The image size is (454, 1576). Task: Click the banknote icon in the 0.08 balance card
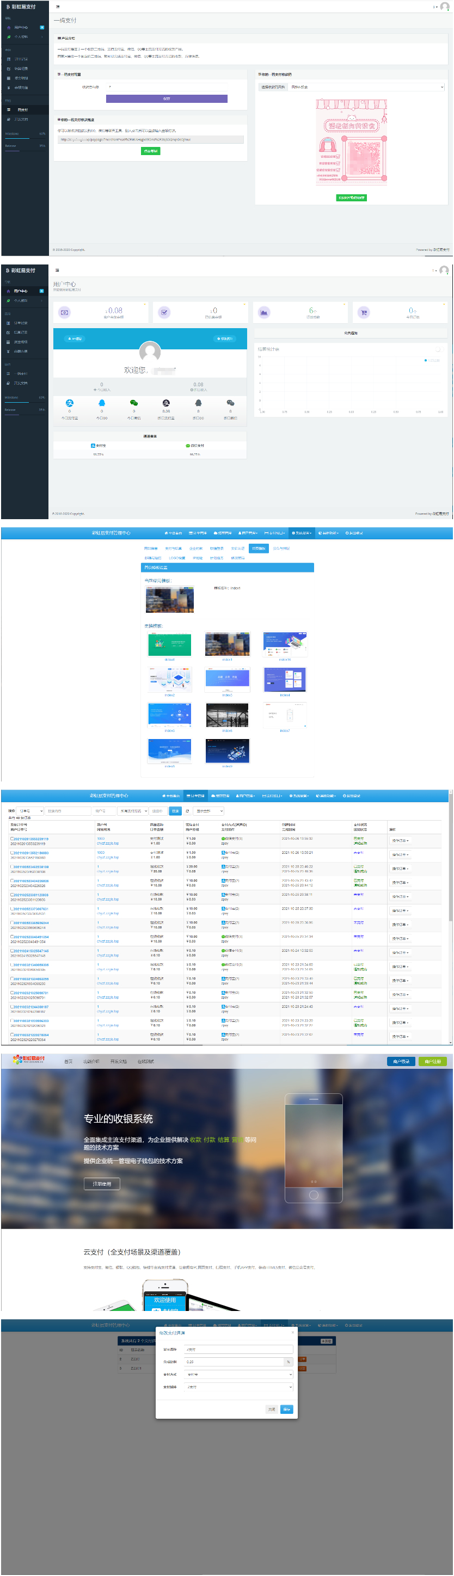tap(64, 312)
